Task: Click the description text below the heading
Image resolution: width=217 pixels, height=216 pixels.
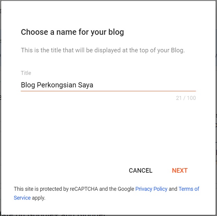Action: point(103,50)
